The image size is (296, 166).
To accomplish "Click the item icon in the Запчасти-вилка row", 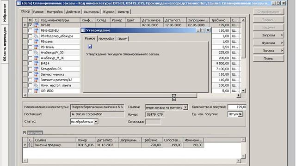I will [x=36, y=74].
